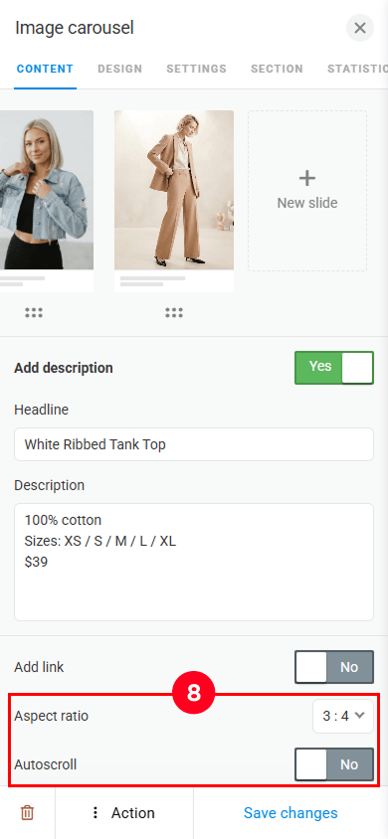
Task: Click the trash delete icon
Action: (x=27, y=813)
